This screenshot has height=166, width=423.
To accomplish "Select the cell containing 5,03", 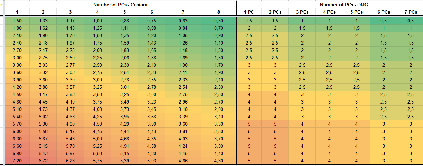I will pos(152,161).
